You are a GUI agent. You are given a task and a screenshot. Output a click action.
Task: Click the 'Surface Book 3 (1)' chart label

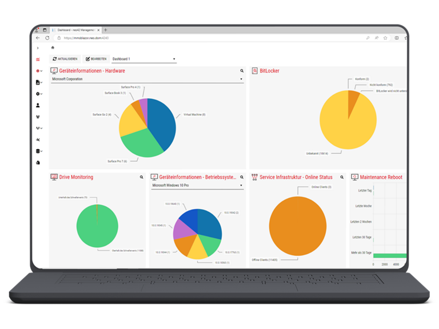click(115, 93)
